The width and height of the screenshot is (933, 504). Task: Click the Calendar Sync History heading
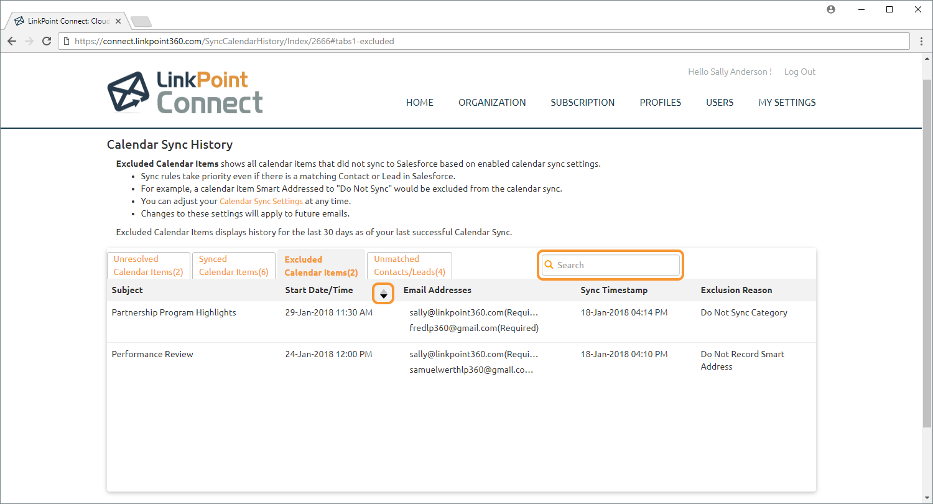[170, 144]
